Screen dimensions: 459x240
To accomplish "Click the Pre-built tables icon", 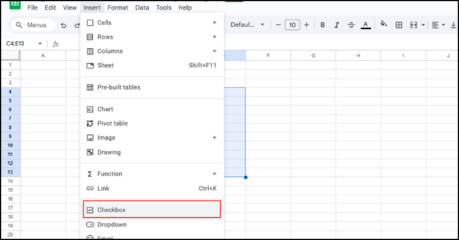I will point(90,87).
